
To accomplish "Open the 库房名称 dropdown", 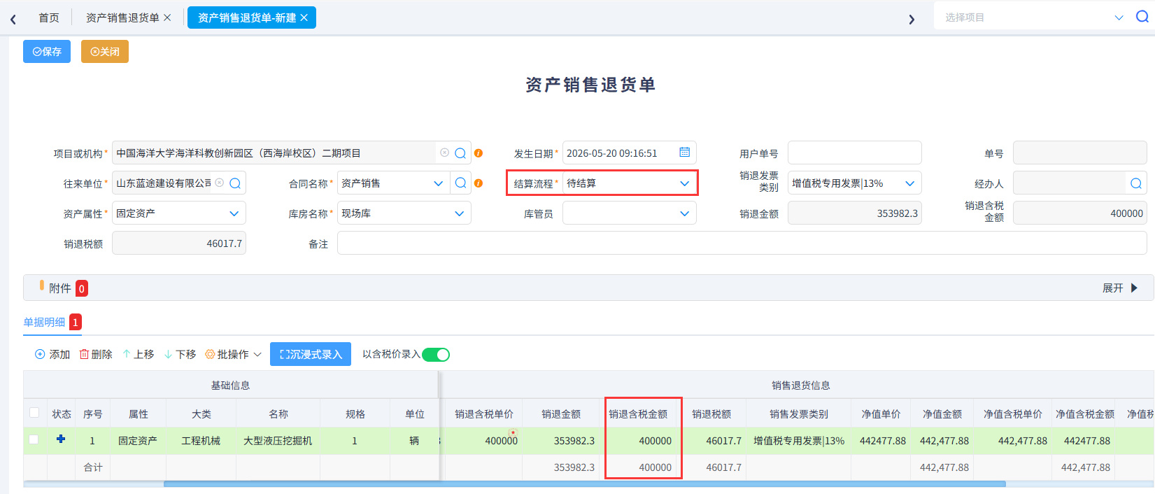I will [459, 213].
